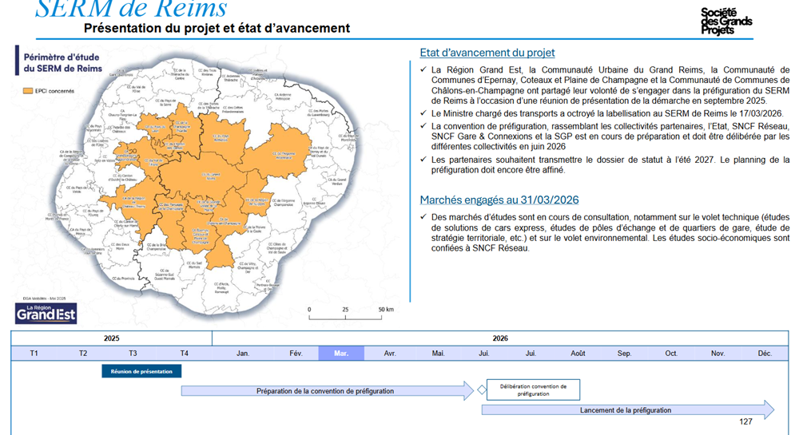The image size is (799, 435).
Task: Click the 'CC de Vitry, Champagne et Der' label
Action: (x=248, y=267)
